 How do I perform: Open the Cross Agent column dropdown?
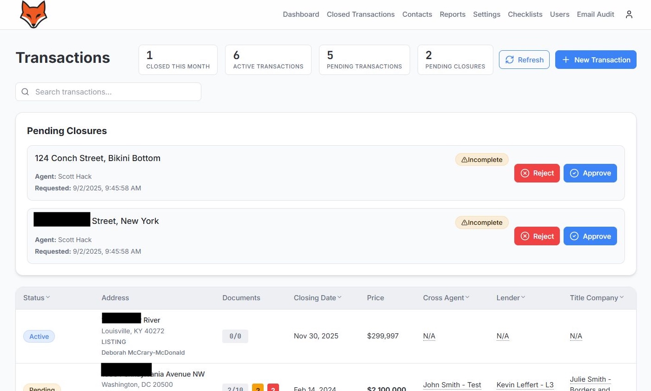pyautogui.click(x=467, y=297)
